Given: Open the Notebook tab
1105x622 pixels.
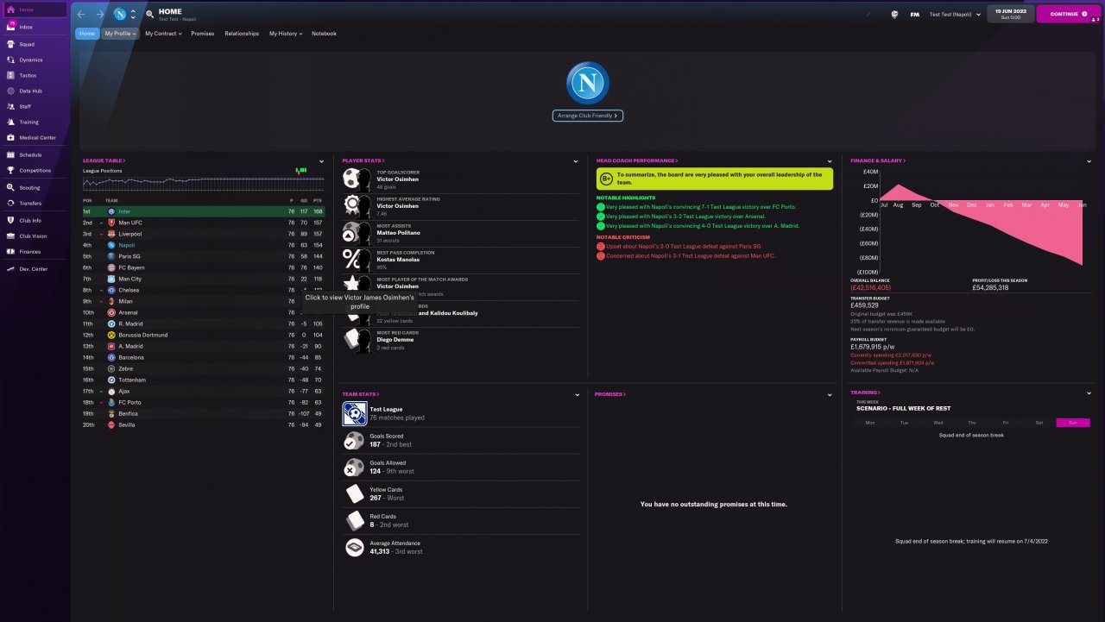Looking at the screenshot, I should 324,34.
